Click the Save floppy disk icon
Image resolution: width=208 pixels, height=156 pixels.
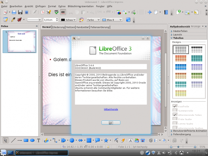coord(20,12)
